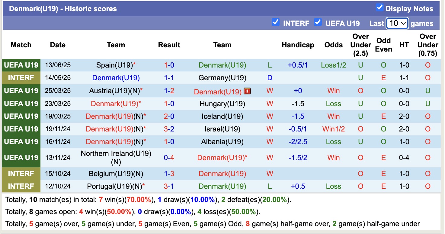Toggle the Display Notes checkbox

379,8
